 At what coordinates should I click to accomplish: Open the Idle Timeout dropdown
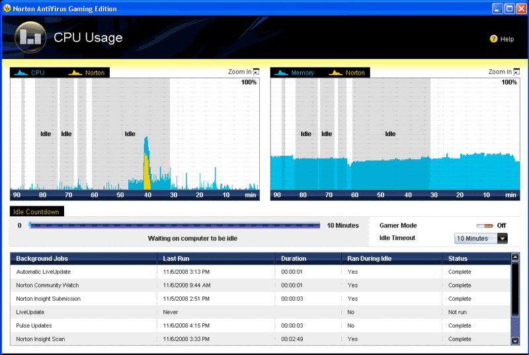[503, 239]
